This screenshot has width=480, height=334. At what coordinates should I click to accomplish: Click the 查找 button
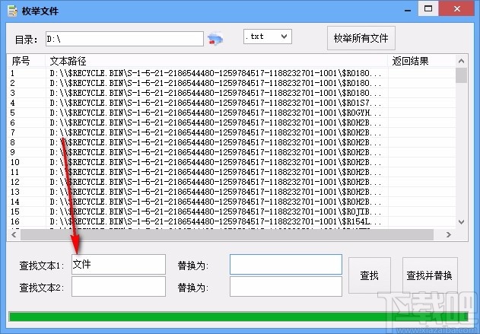(370, 275)
